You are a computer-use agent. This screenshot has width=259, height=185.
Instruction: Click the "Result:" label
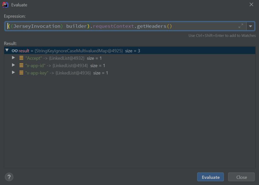click(x=10, y=43)
